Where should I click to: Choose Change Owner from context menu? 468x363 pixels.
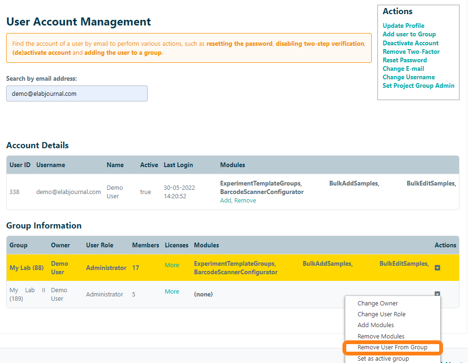pos(377,304)
